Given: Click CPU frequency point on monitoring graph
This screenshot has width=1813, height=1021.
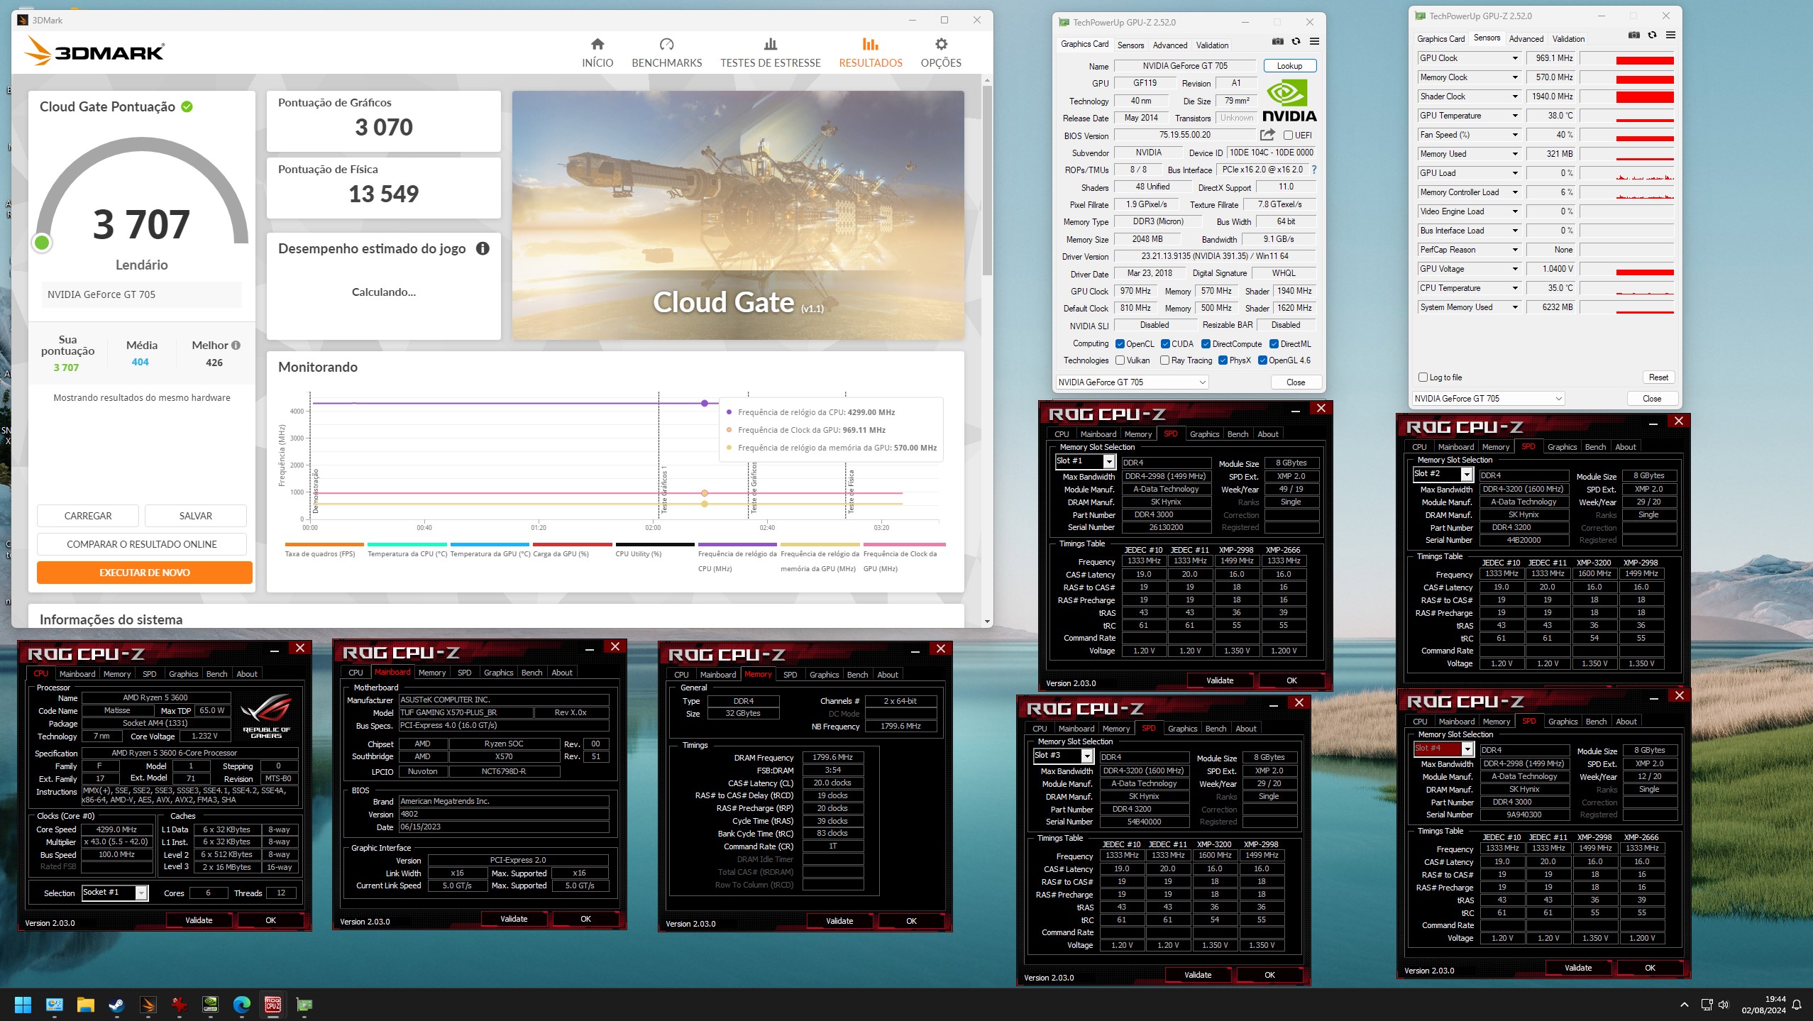Looking at the screenshot, I should (x=704, y=403).
